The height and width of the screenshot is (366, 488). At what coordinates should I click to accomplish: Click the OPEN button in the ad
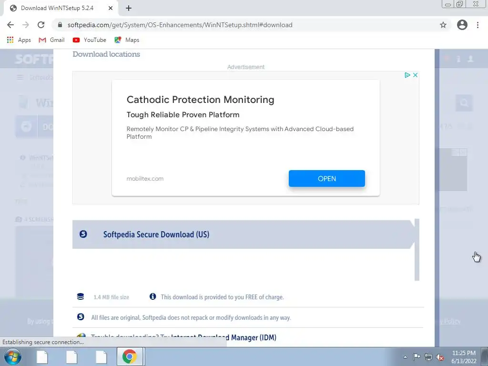point(327,178)
